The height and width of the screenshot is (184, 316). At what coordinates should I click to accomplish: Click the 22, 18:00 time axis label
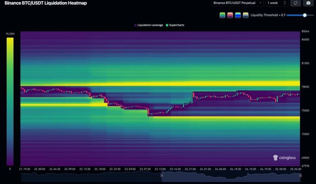coord(100,169)
